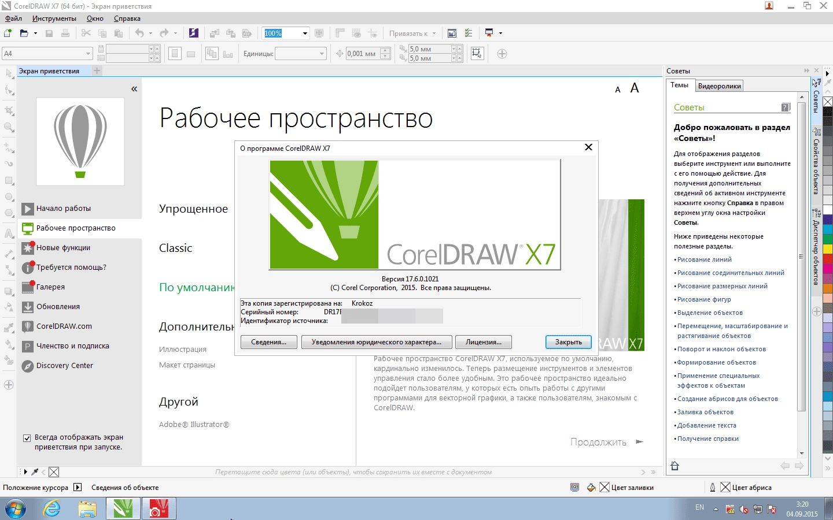
Task: Choose the Adobe Illustrator workspace option
Action: pyautogui.click(x=194, y=425)
